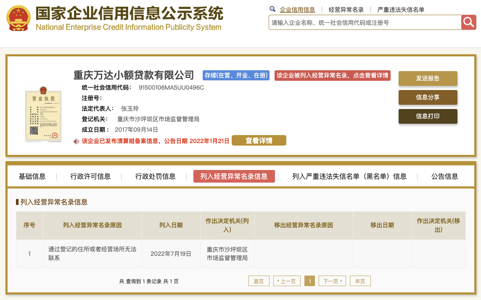The height and width of the screenshot is (300, 481).
Task: Click the 查看详情 button
Action: coord(259,141)
